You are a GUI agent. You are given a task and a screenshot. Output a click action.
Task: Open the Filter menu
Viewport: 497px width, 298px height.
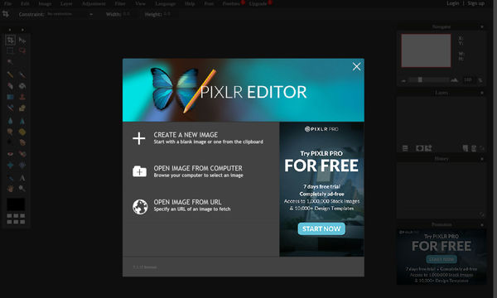pos(120,3)
